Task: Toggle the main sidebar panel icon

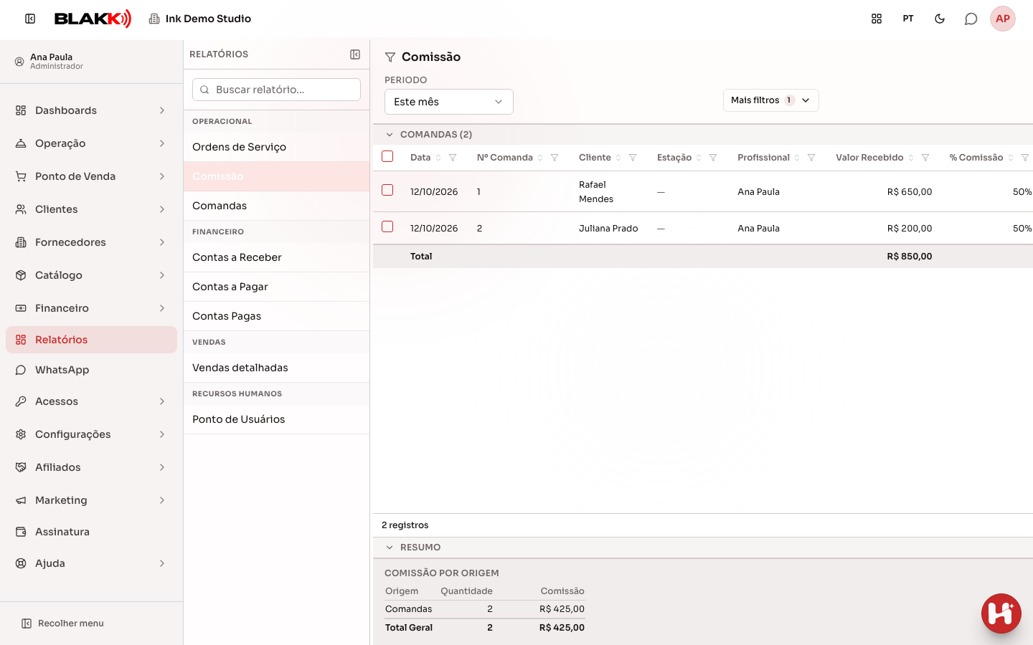Action: (30, 19)
